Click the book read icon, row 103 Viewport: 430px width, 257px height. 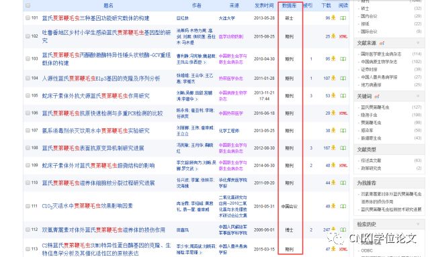coord(343,58)
